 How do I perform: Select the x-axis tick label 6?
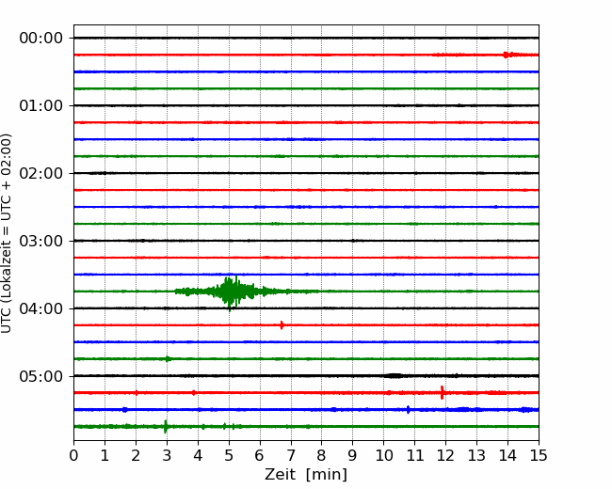click(x=260, y=455)
